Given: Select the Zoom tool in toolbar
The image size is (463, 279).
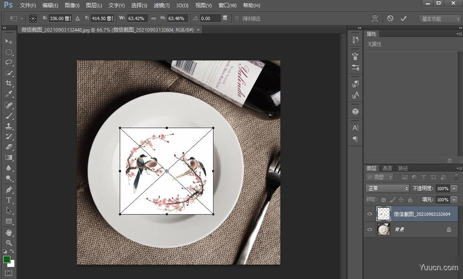Looking at the screenshot, I should 8,243.
